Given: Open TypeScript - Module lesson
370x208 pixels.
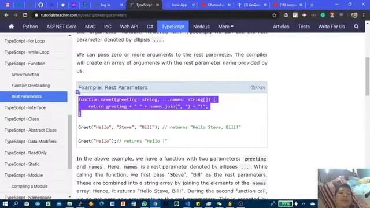Looking at the screenshot, I should tap(24, 175).
